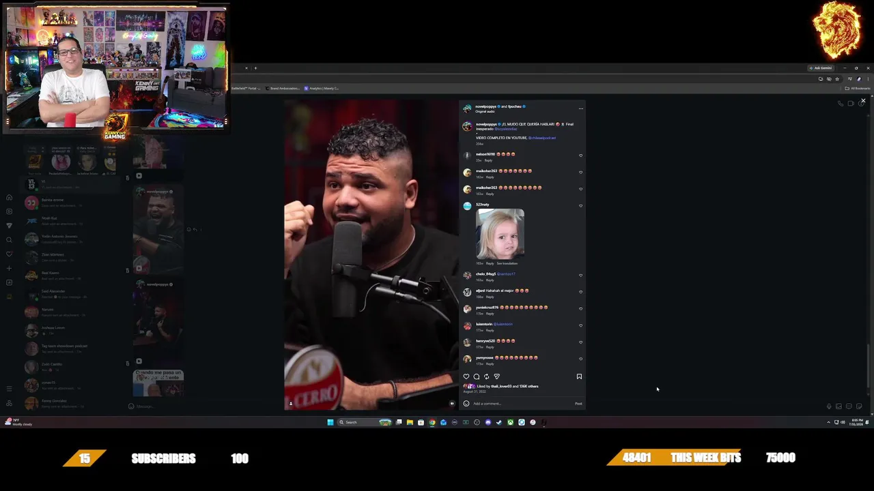Toggle the reel's mute speaker icon
The width and height of the screenshot is (874, 491).
click(x=451, y=404)
